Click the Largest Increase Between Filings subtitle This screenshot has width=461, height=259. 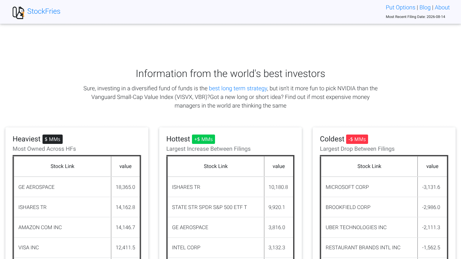coord(209,149)
